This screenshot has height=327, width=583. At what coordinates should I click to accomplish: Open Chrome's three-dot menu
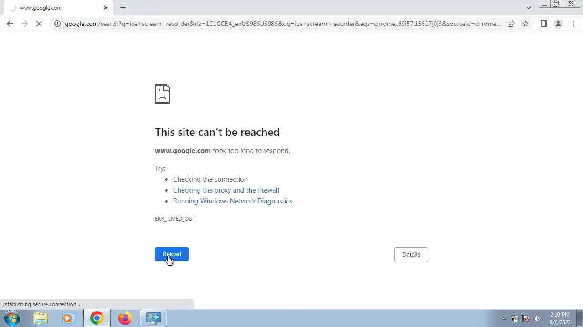coord(573,24)
